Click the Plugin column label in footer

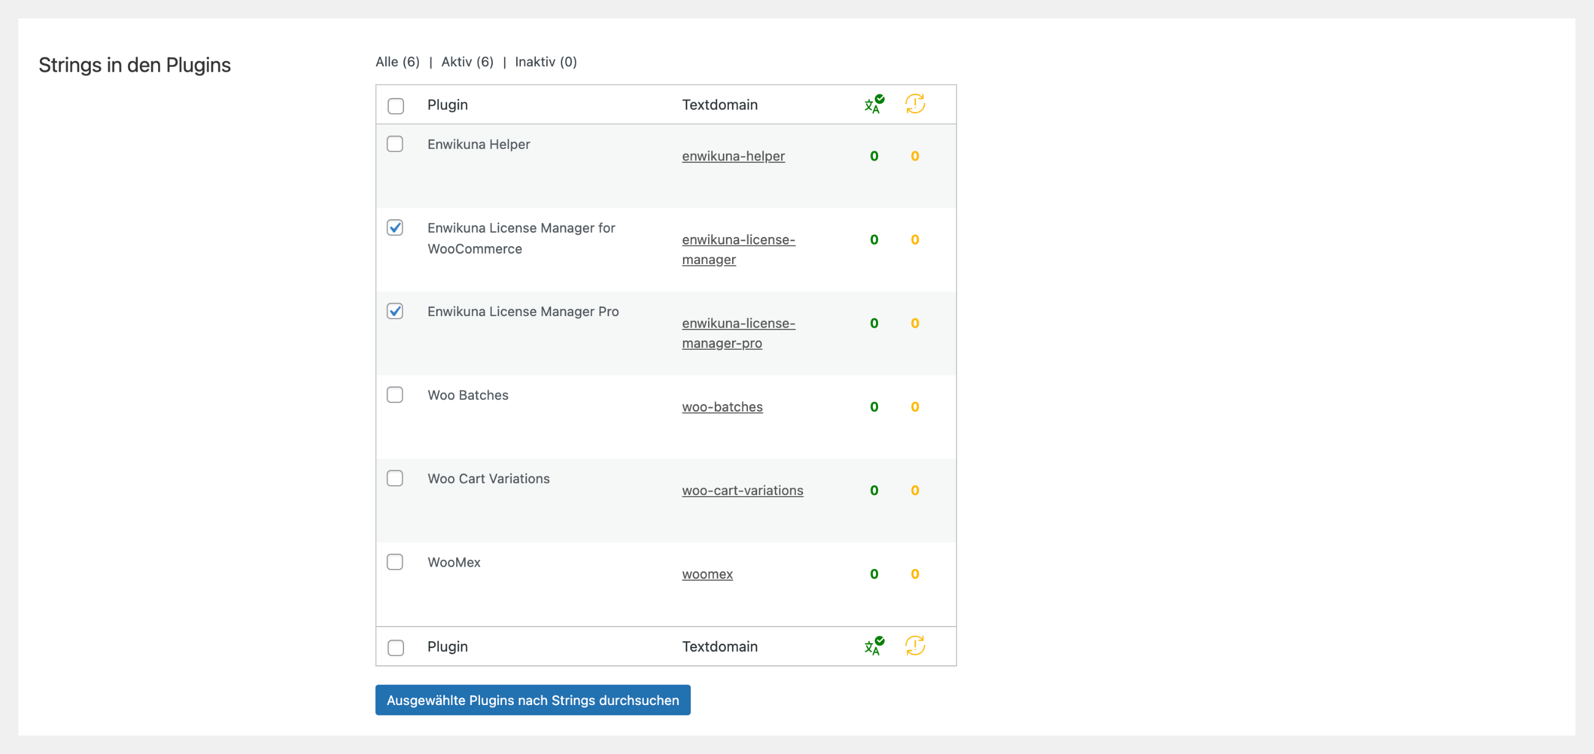(448, 646)
